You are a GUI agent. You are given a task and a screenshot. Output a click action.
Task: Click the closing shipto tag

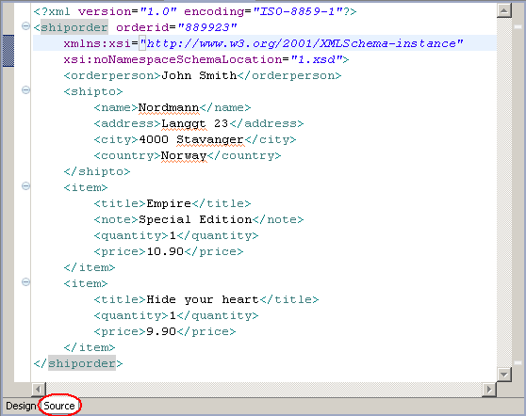(97, 172)
